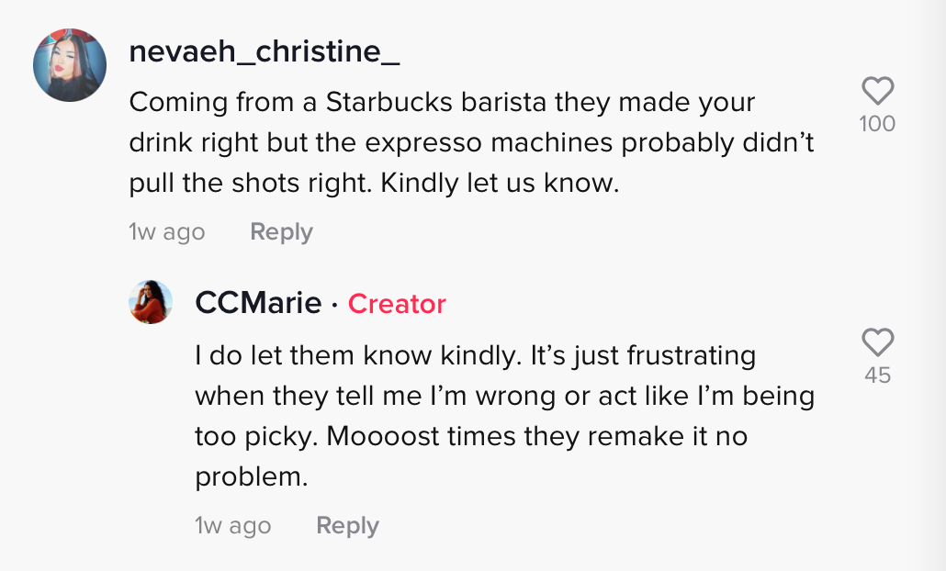Click the CCMarie username
This screenshot has height=571, width=946.
(x=258, y=303)
